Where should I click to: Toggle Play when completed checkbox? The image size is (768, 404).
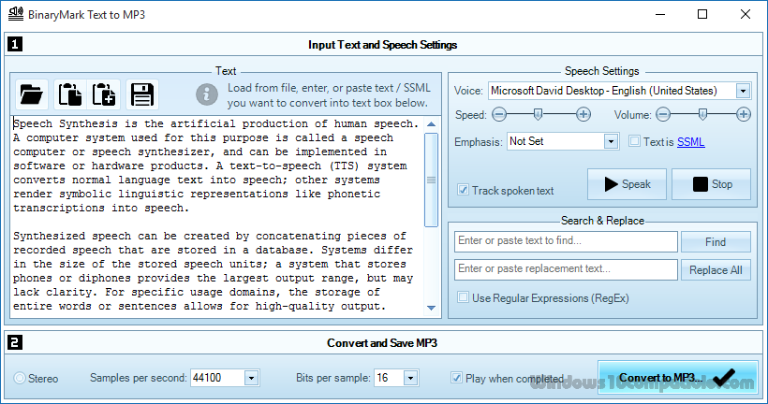pos(456,378)
